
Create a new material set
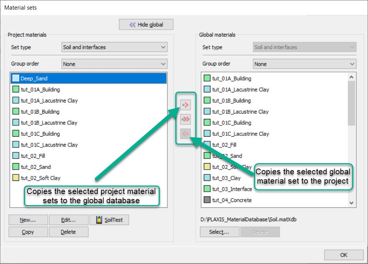[28, 219]
